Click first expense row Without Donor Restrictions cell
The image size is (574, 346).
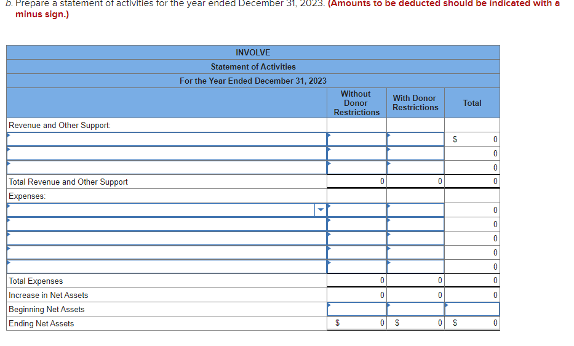[357, 210]
